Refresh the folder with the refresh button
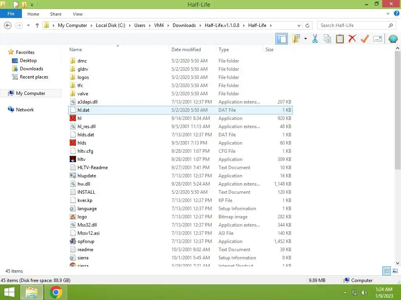This screenshot has height=300, width=401. [x=307, y=25]
